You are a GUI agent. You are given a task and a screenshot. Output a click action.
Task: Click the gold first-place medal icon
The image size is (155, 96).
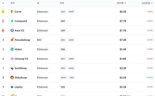tap(3, 12)
